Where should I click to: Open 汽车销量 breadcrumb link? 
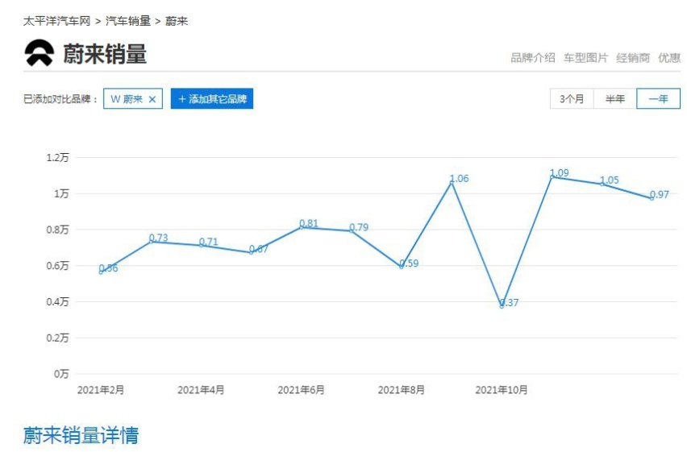tap(128, 21)
